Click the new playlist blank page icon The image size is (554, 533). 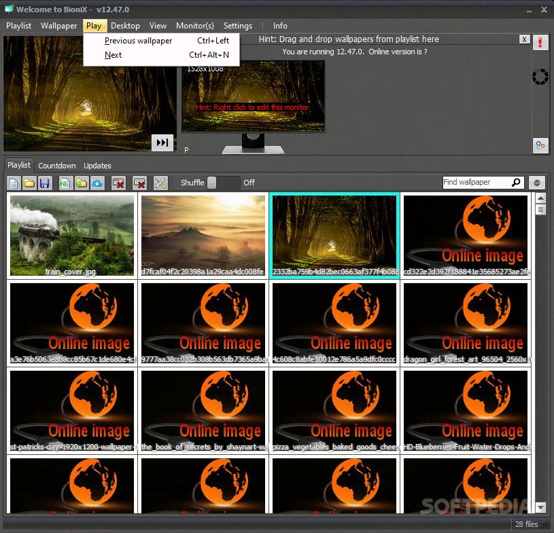tap(14, 183)
